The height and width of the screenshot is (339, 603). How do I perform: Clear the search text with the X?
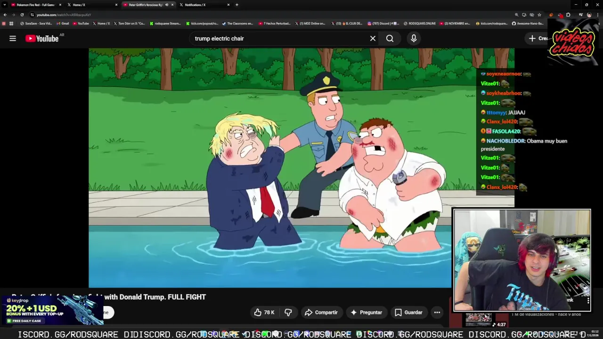[x=373, y=39]
